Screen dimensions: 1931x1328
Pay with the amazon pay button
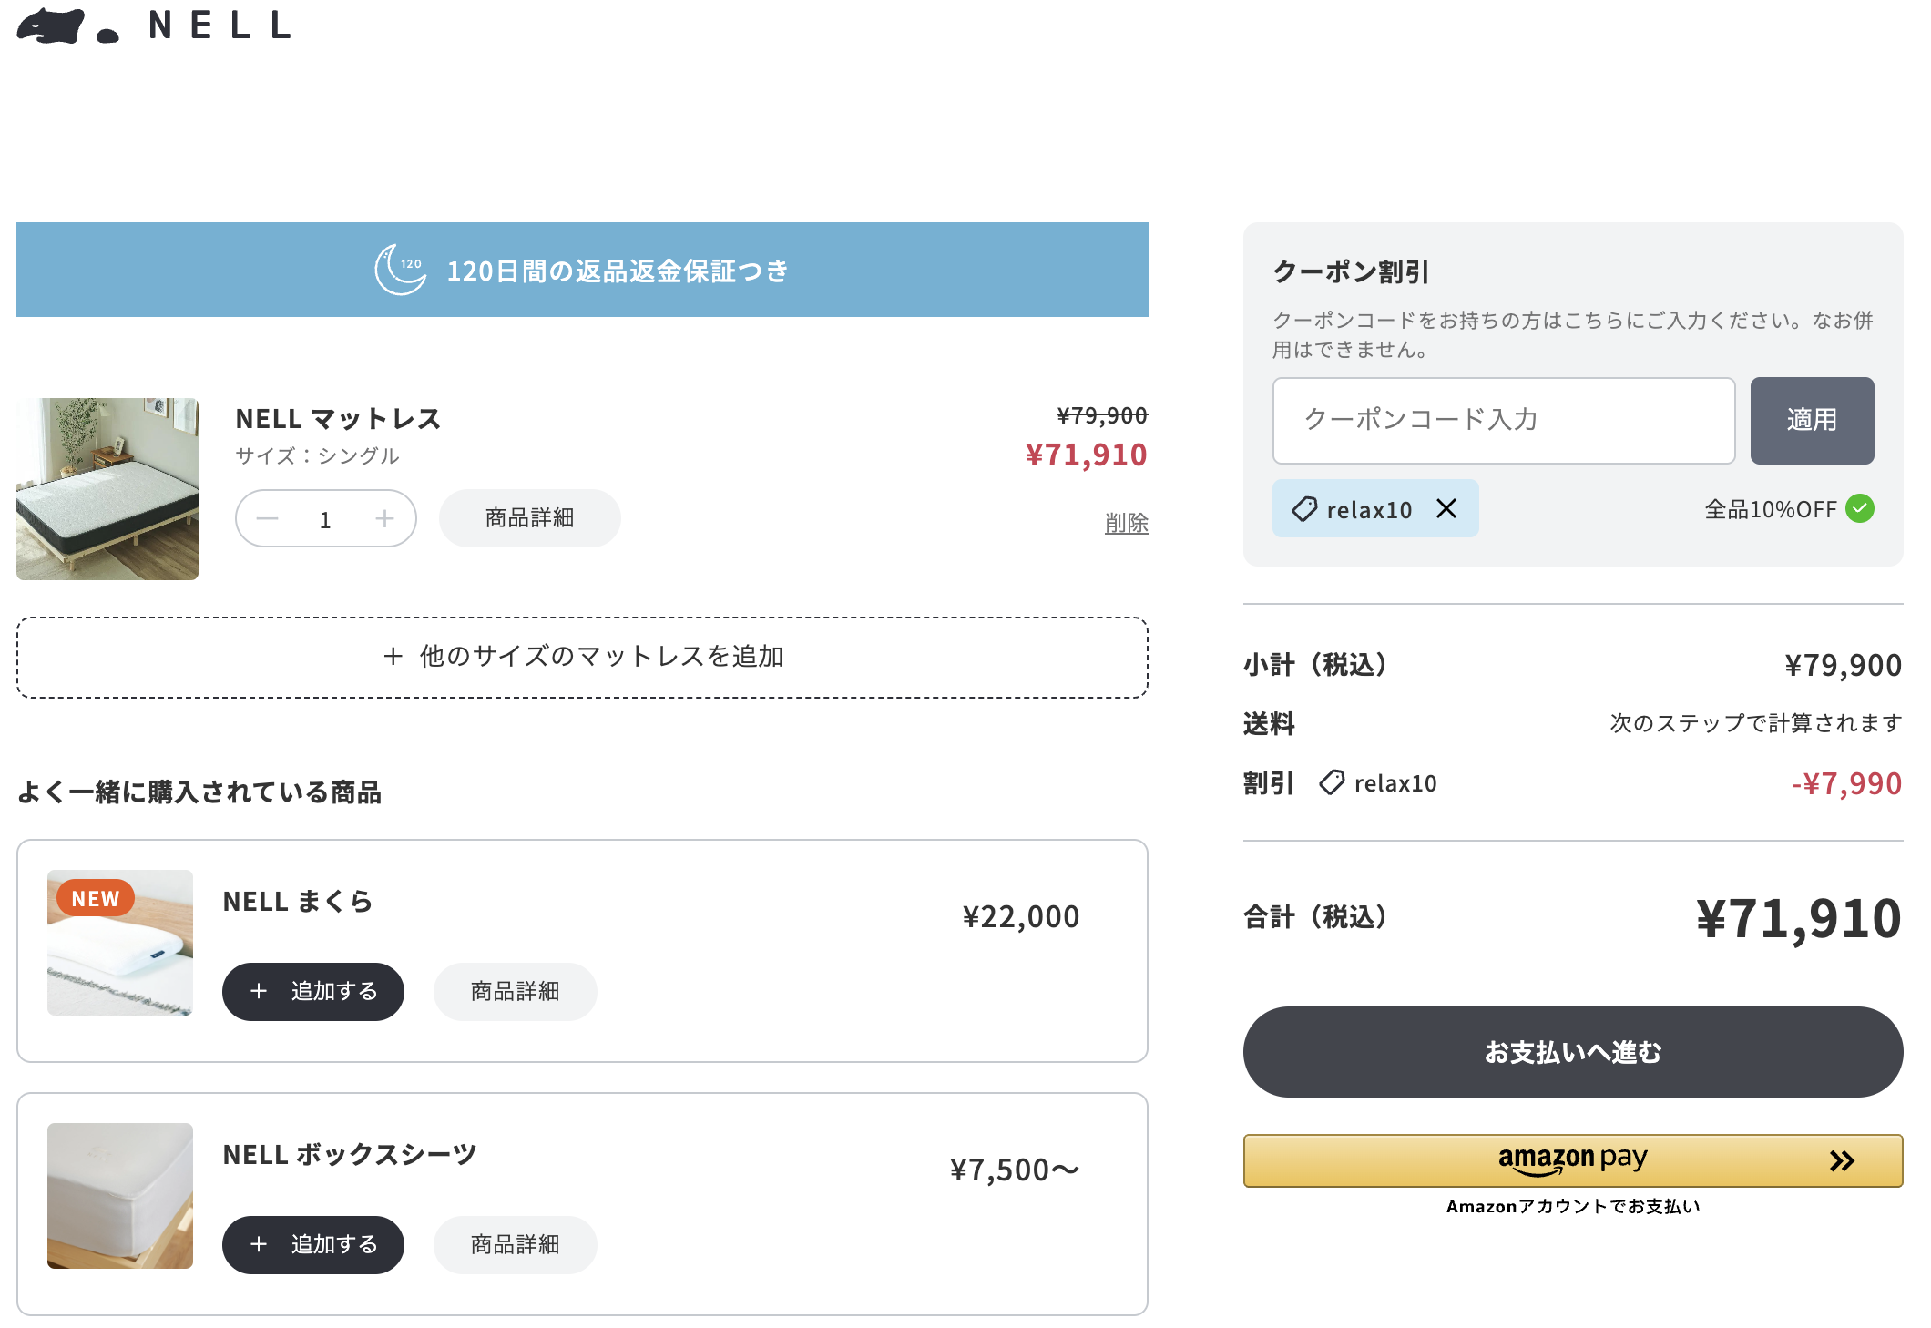[1573, 1160]
